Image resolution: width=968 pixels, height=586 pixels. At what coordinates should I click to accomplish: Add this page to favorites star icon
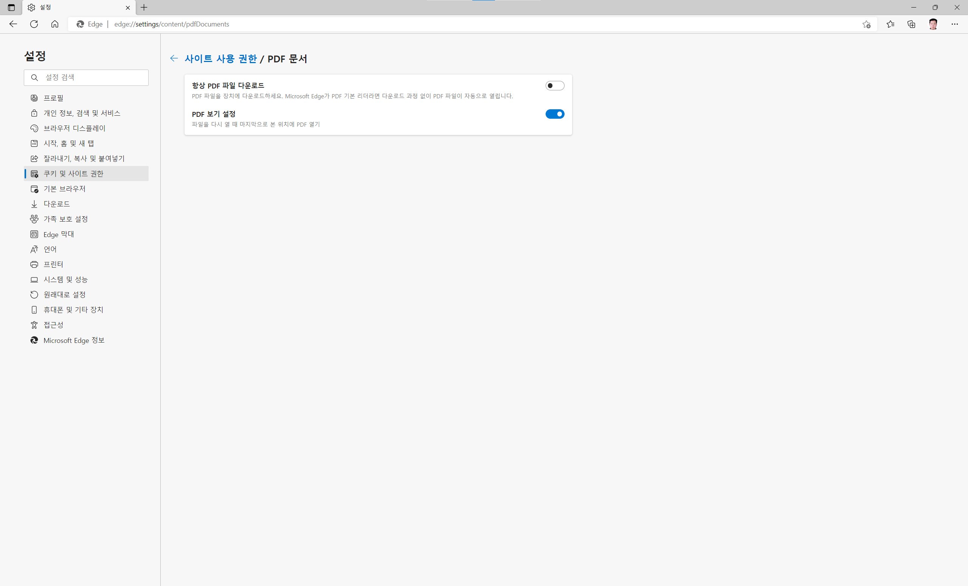coord(866,24)
